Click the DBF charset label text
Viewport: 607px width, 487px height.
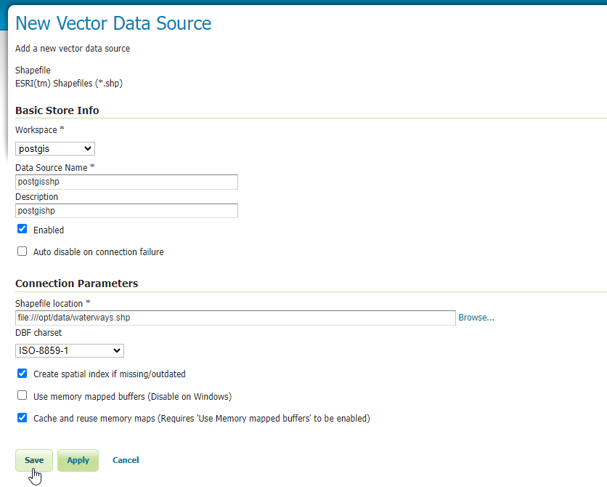pyautogui.click(x=38, y=333)
